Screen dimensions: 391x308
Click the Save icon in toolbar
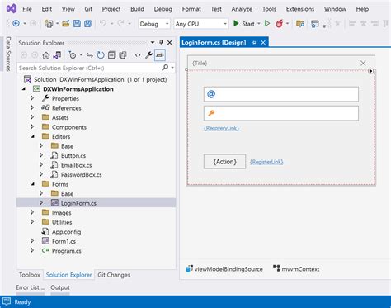tap(77, 24)
